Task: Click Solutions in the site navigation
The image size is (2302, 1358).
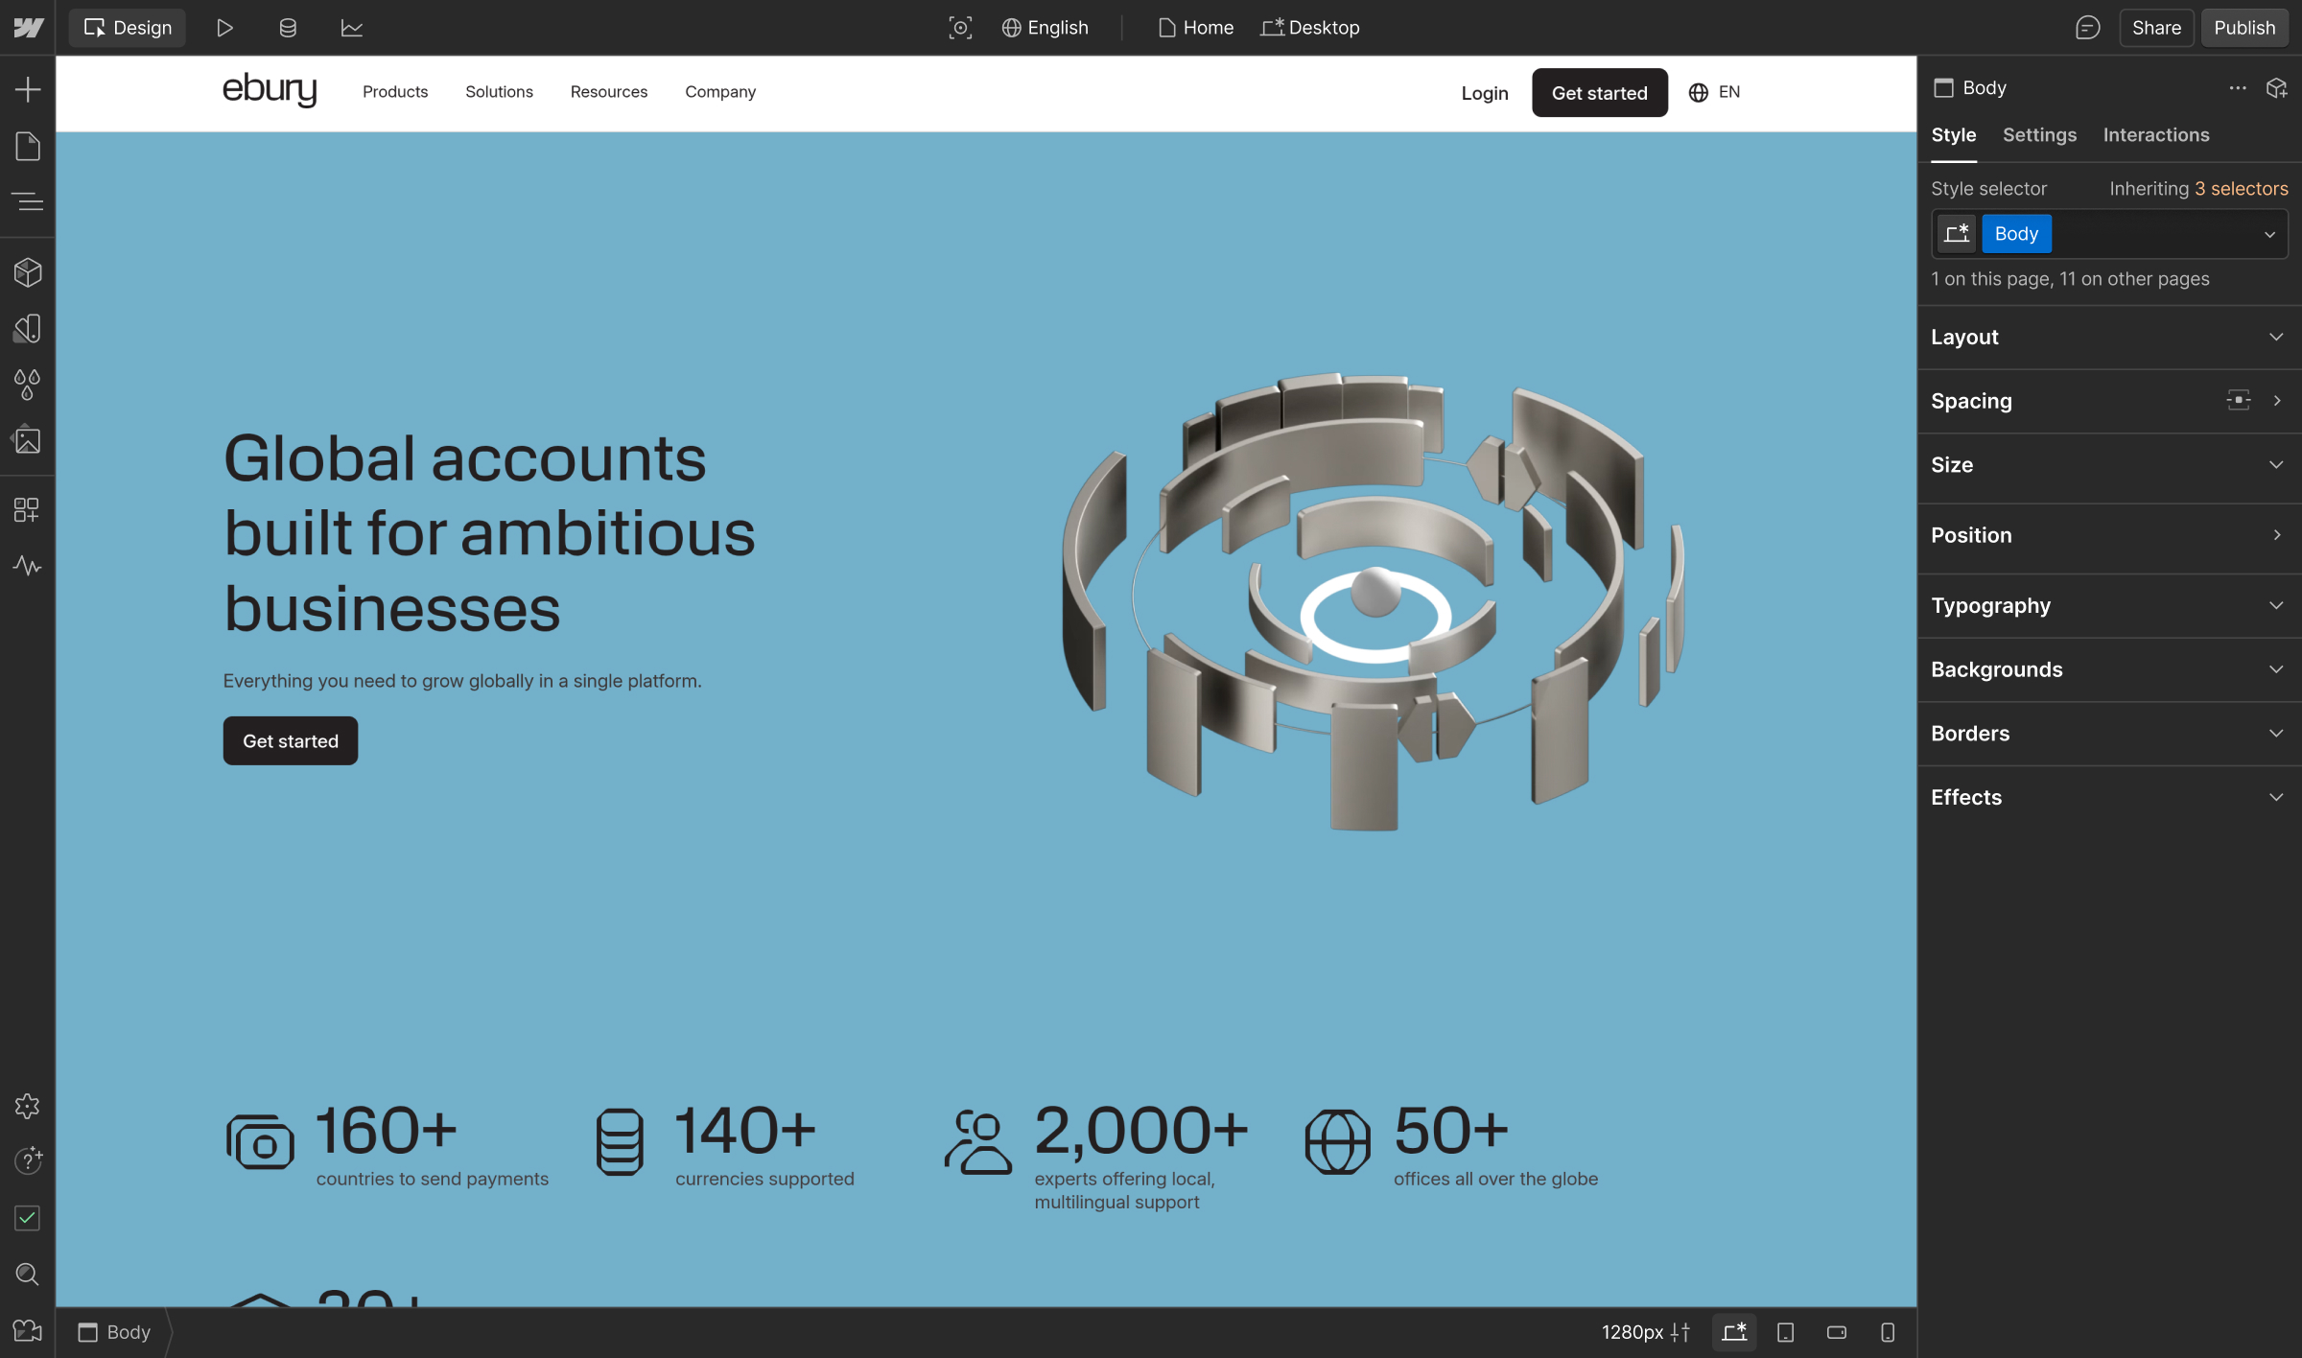Action: [499, 92]
